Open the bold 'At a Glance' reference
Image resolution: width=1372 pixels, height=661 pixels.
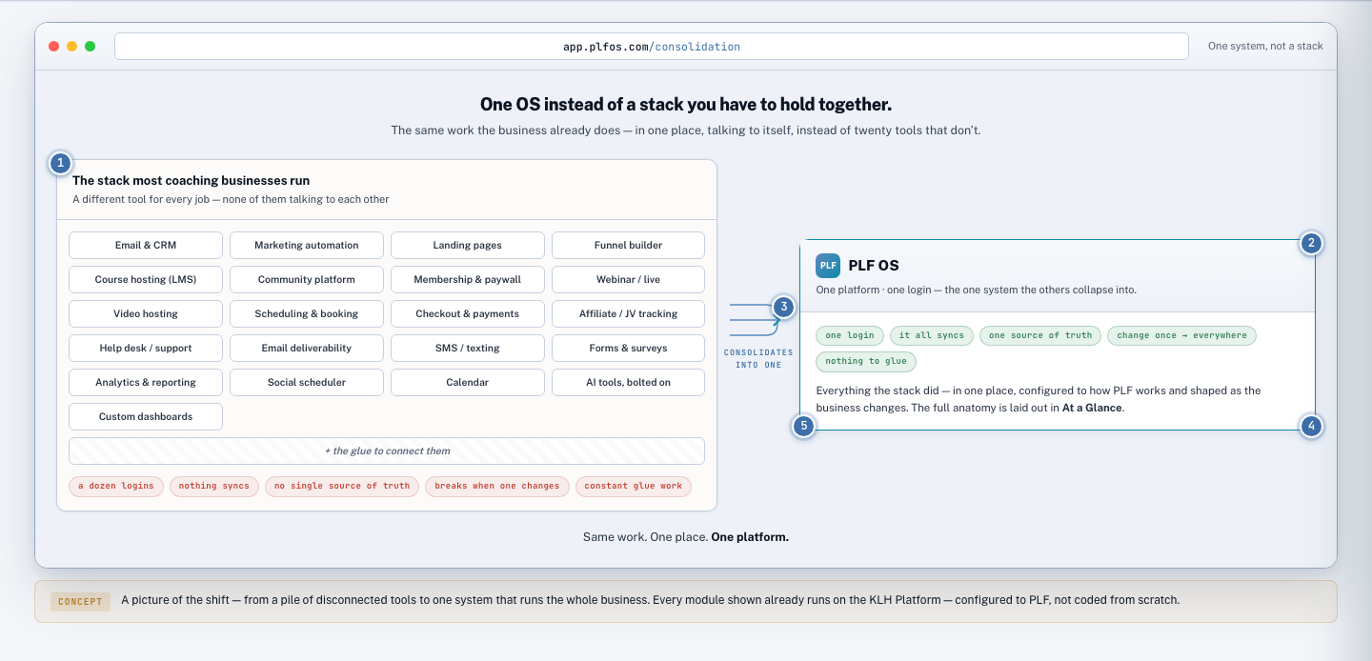click(1093, 408)
